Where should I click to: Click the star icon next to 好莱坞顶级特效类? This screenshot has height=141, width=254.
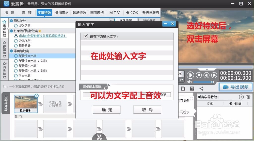[40, 31]
